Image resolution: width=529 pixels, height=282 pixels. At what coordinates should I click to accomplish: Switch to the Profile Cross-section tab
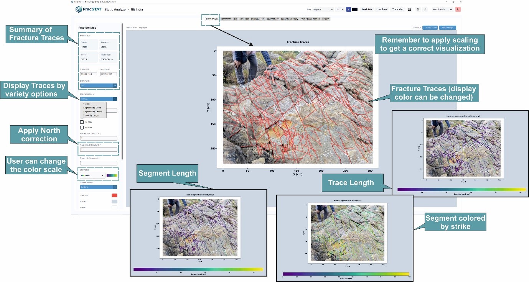pos(310,19)
